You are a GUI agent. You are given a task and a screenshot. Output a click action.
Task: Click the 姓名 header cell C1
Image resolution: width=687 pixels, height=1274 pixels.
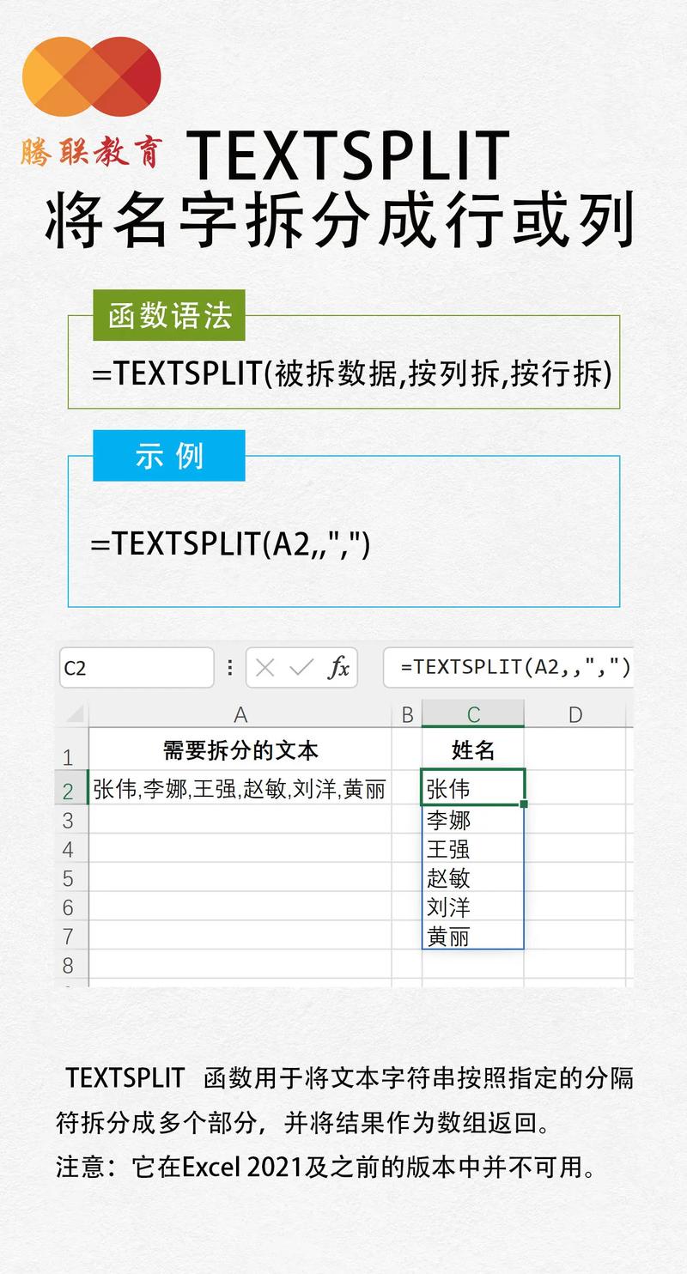pos(473,749)
